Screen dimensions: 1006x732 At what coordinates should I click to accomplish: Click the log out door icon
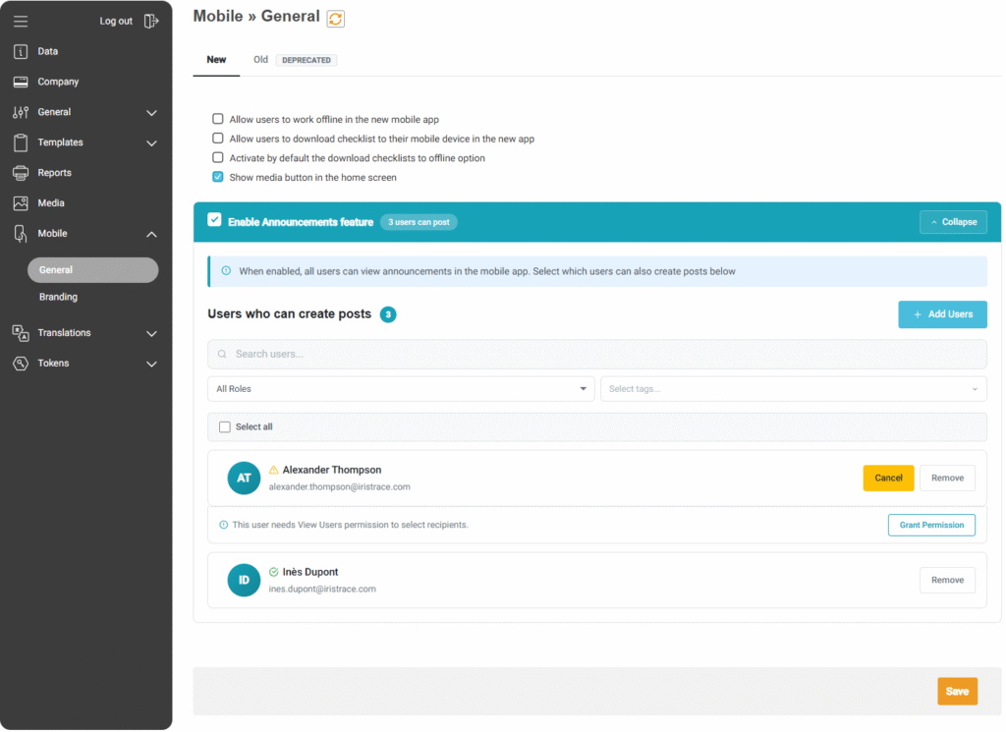click(150, 21)
